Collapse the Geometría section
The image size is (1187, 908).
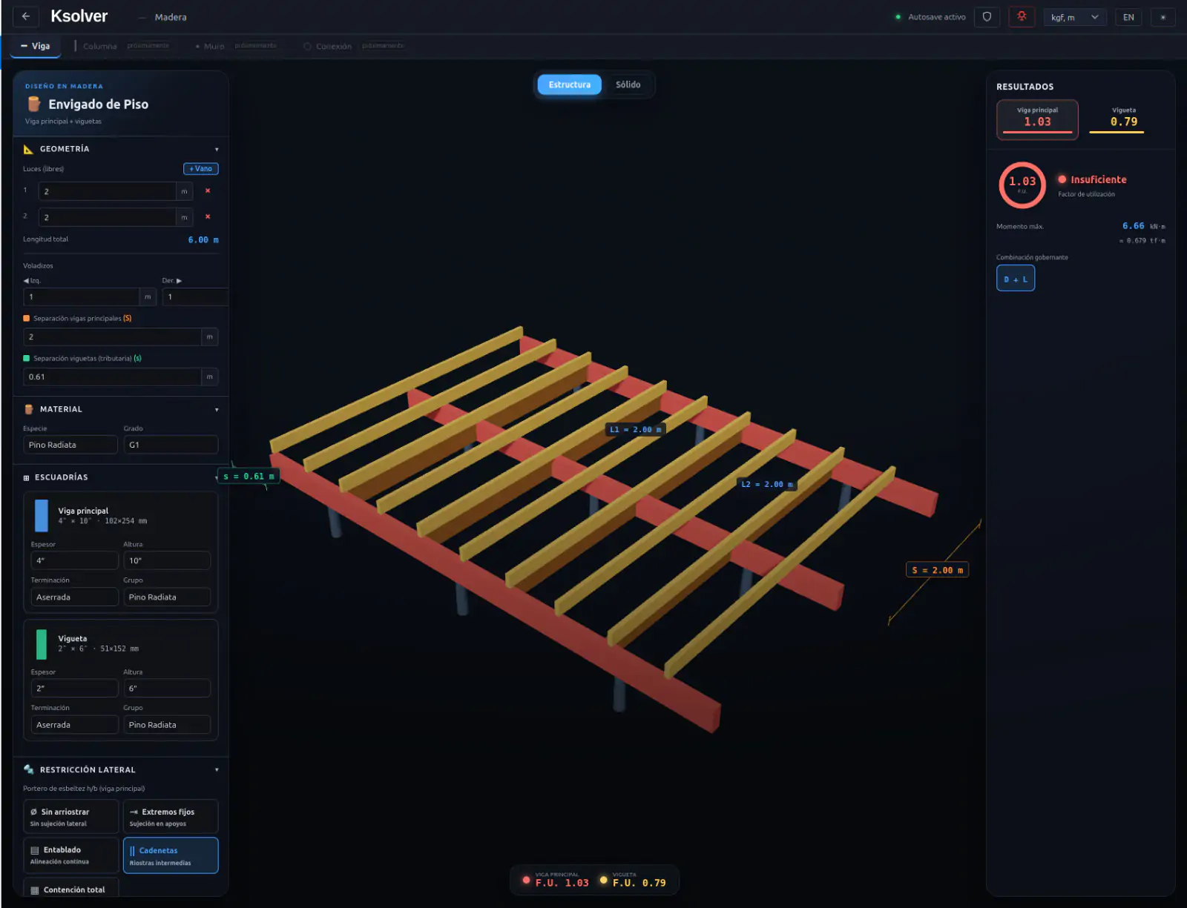point(217,149)
